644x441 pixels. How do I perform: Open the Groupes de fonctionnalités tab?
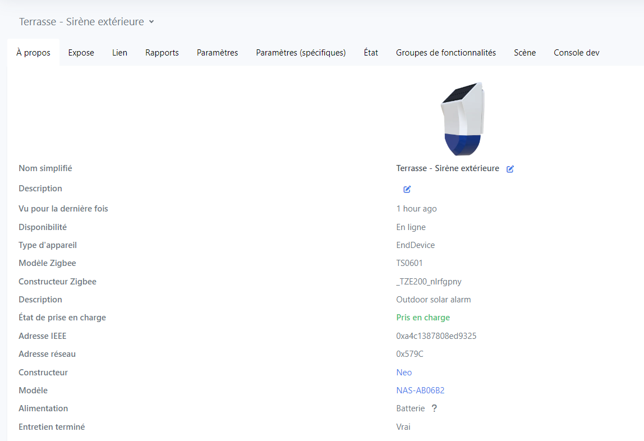tap(445, 53)
